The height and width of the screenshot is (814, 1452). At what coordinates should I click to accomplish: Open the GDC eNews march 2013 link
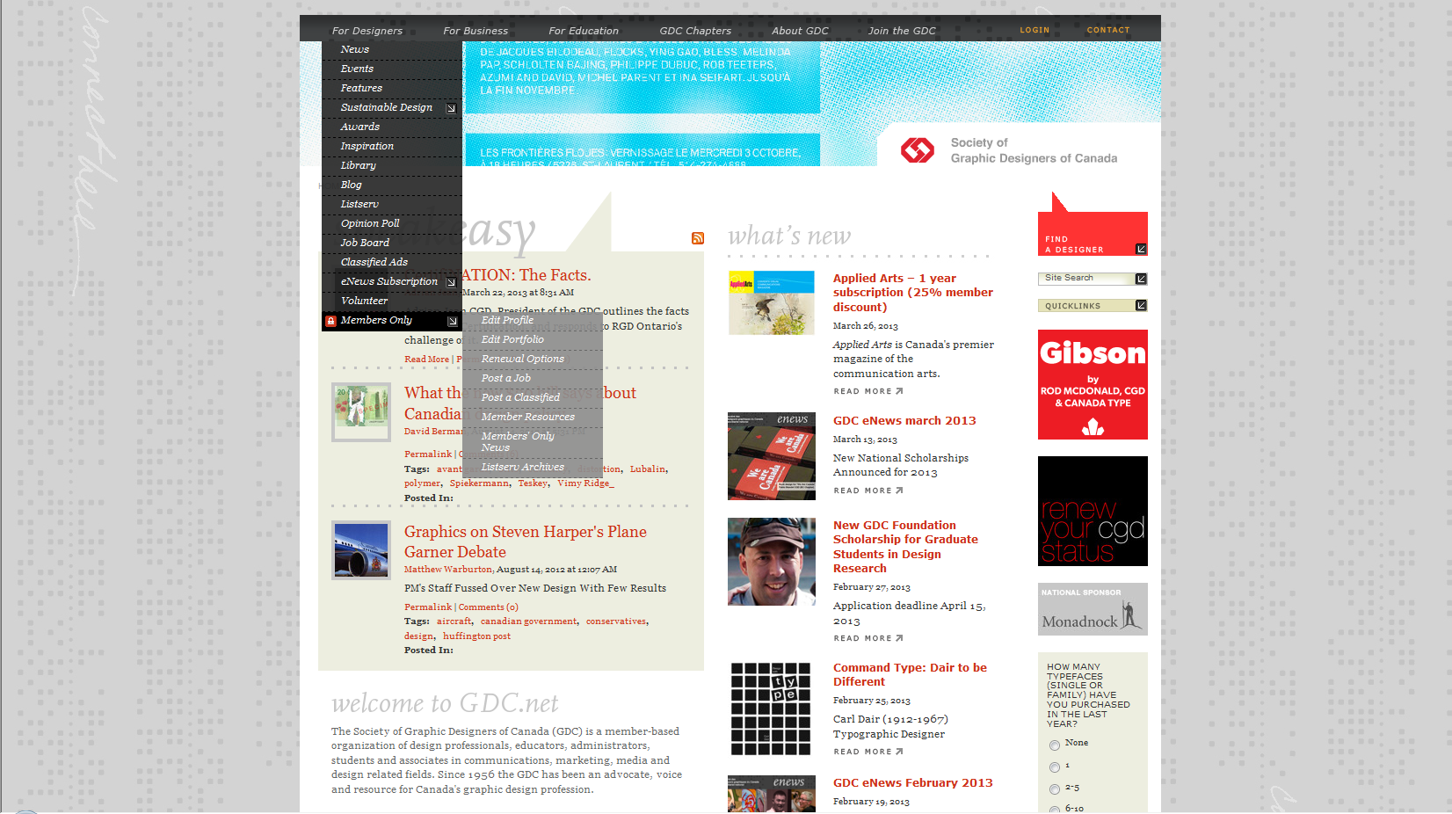(x=904, y=421)
